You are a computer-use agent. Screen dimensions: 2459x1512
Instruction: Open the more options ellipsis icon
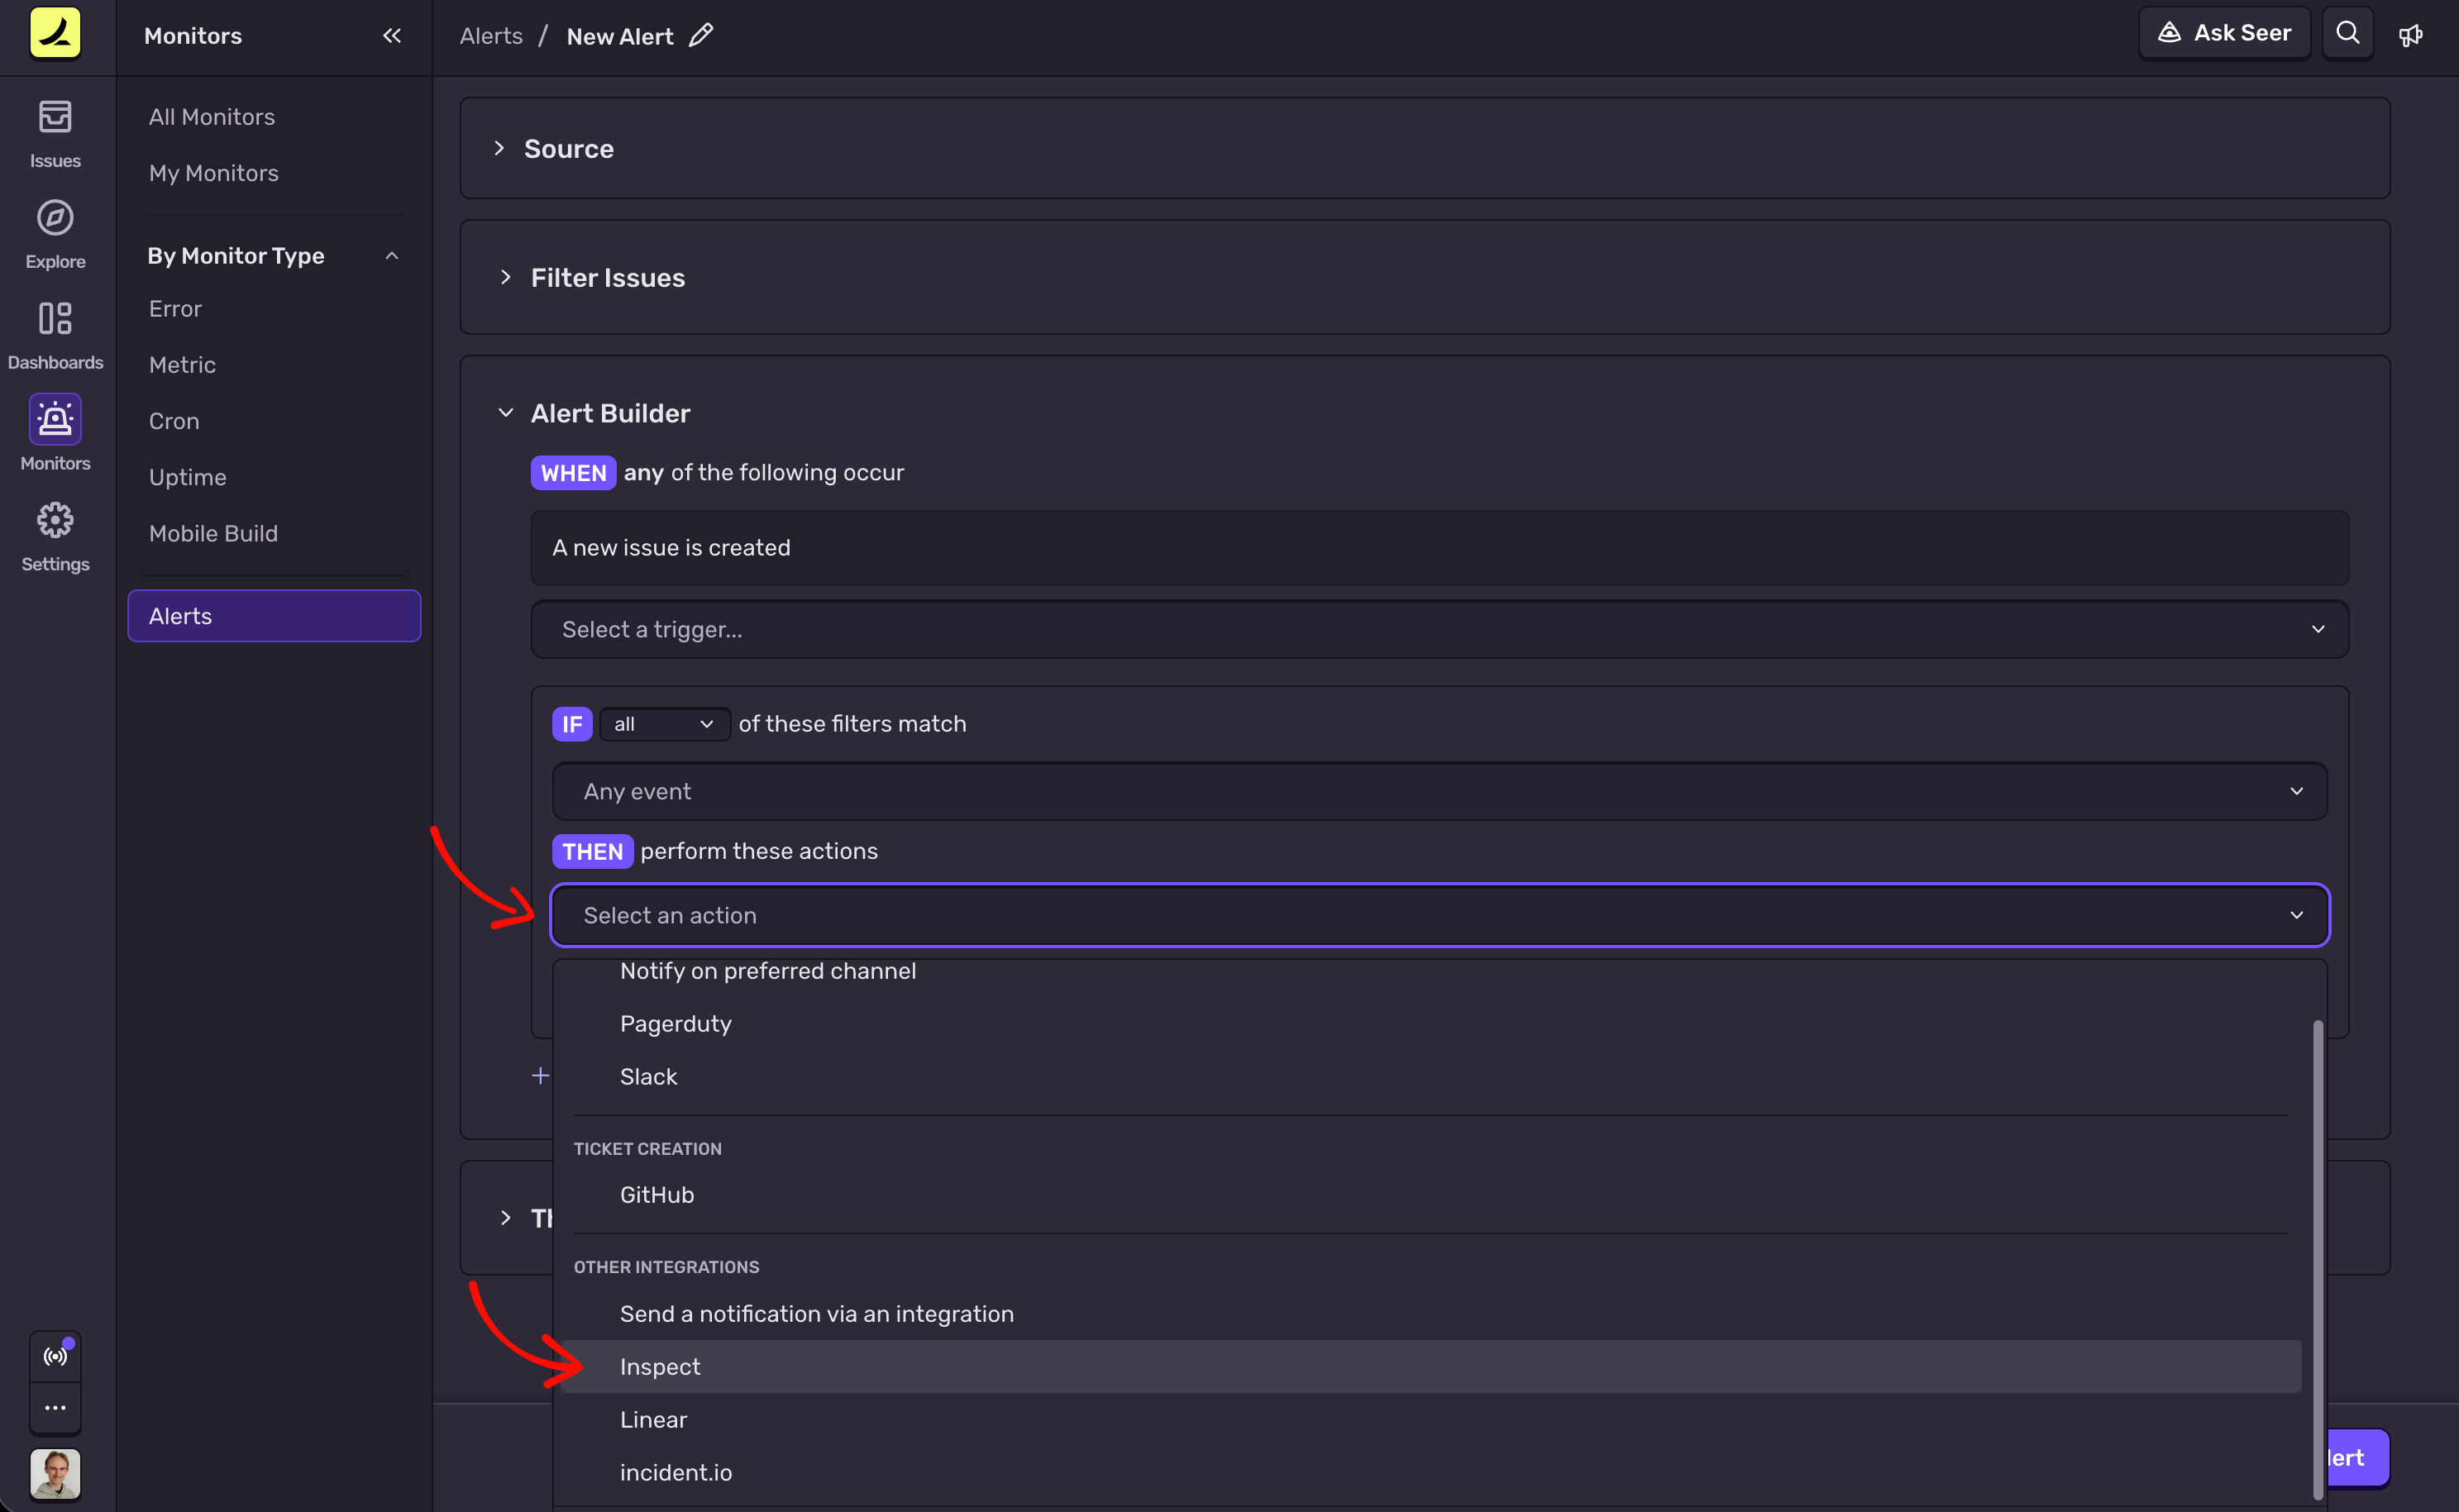pos(55,1408)
